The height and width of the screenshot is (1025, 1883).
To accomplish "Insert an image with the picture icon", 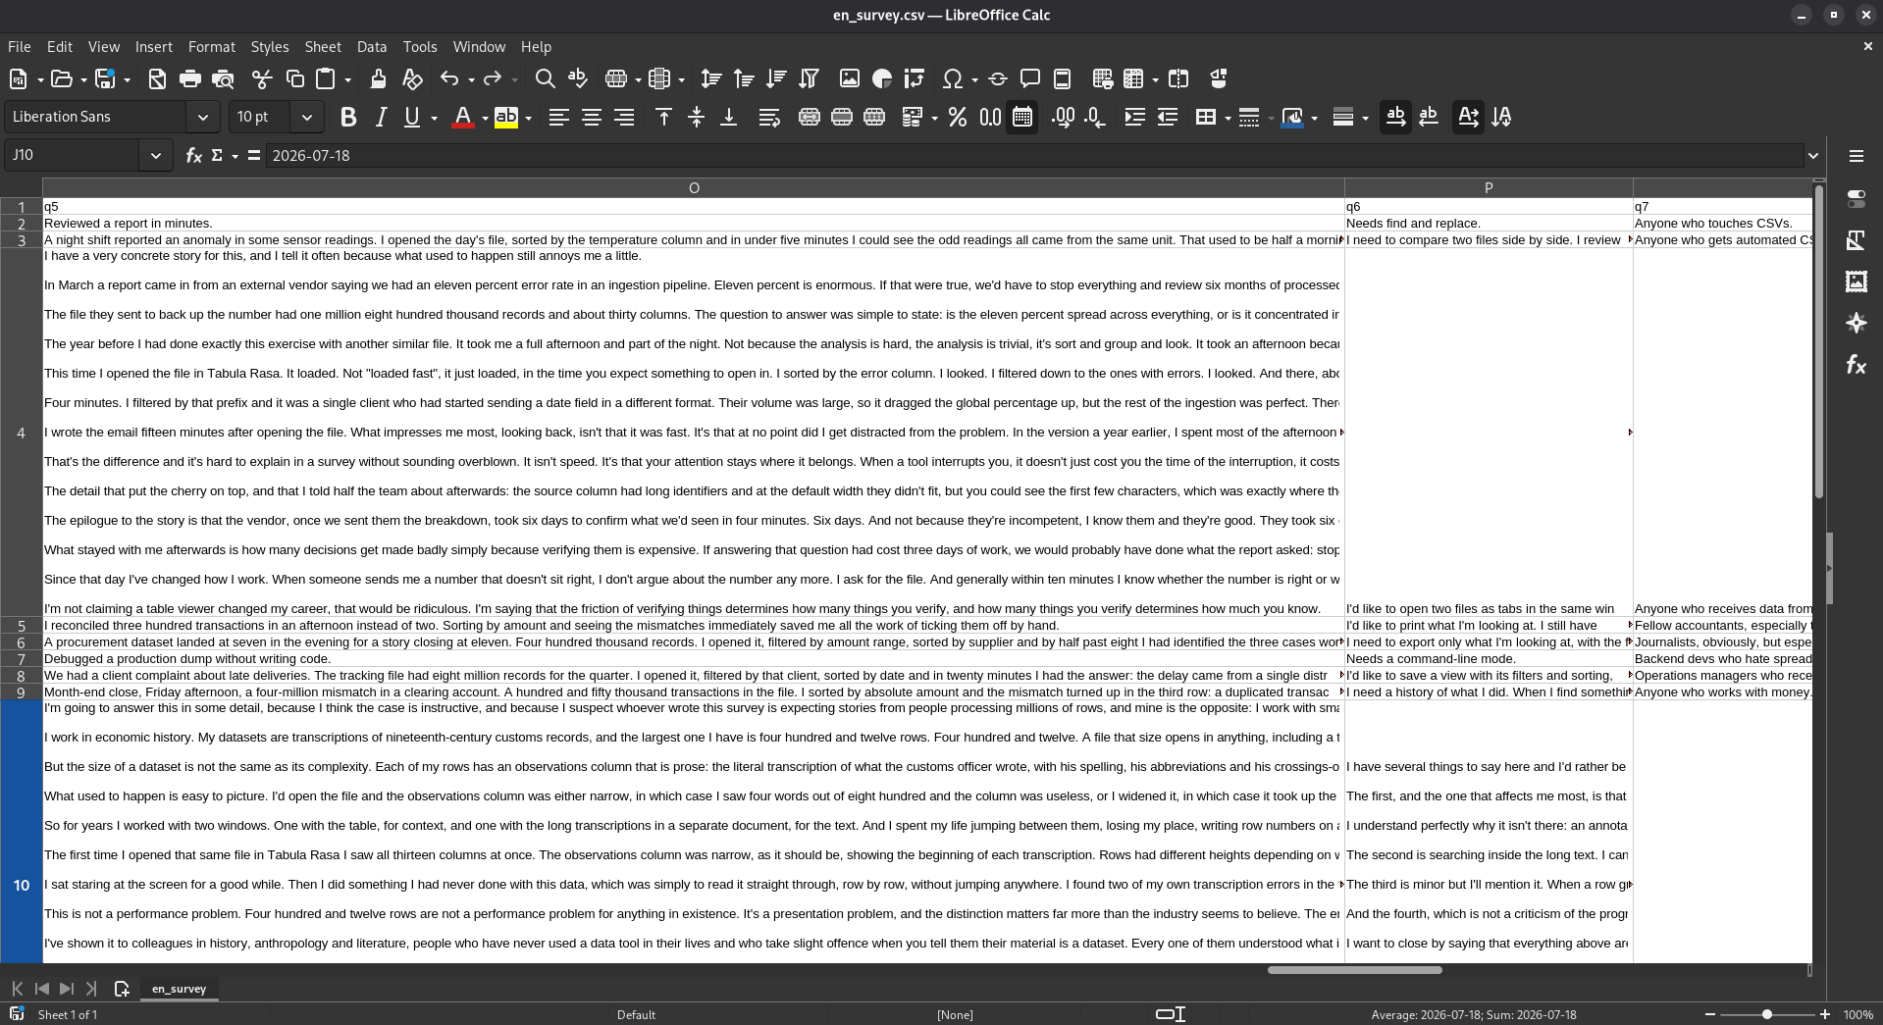I will click(x=850, y=78).
